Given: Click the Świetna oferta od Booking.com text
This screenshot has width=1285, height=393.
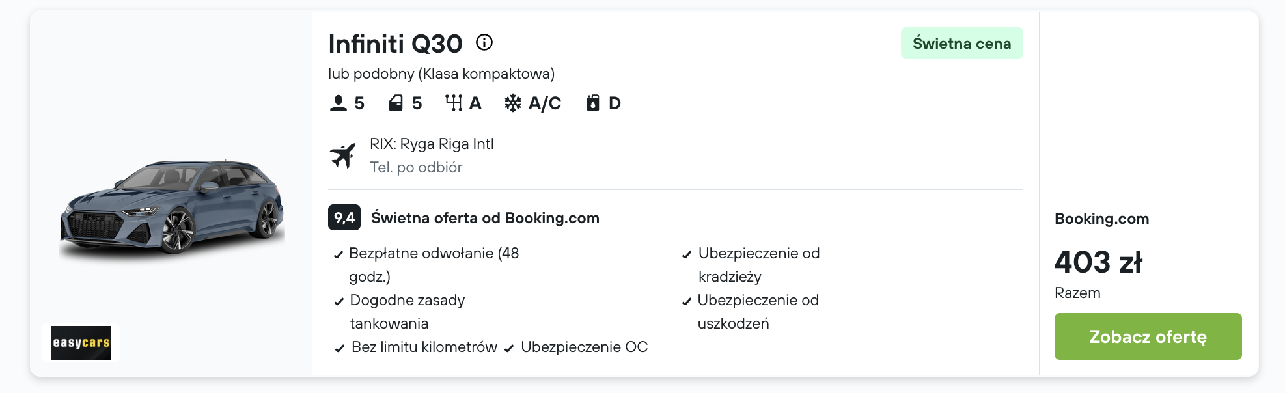Looking at the screenshot, I should [x=485, y=218].
